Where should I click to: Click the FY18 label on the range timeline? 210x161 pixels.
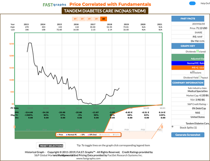tap(110, 130)
